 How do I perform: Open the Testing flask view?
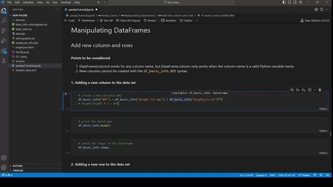[x=4, y=61]
